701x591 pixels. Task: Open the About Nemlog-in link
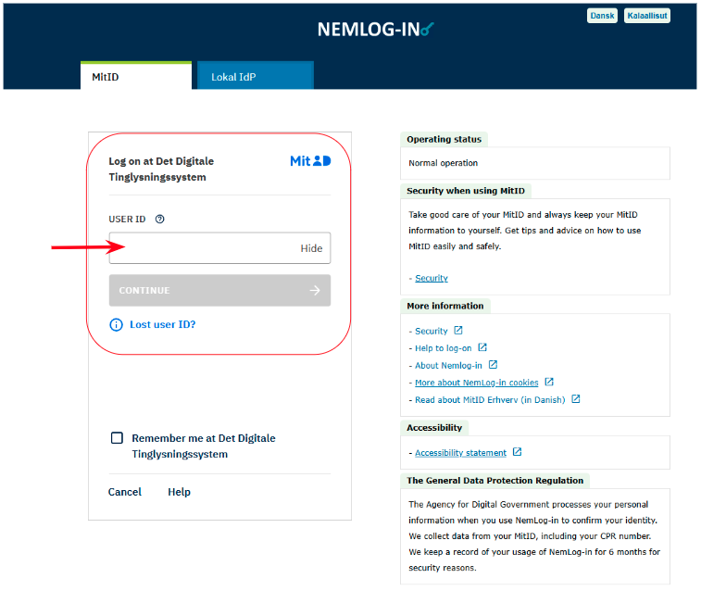click(448, 365)
